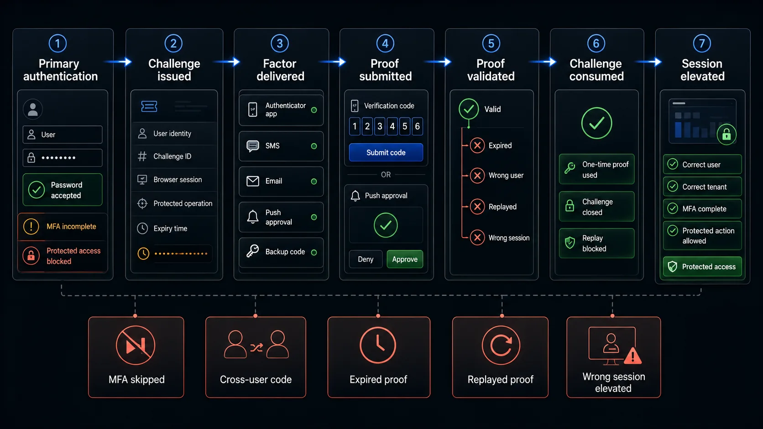Toggle the Email status indicator
763x429 pixels.
point(314,181)
